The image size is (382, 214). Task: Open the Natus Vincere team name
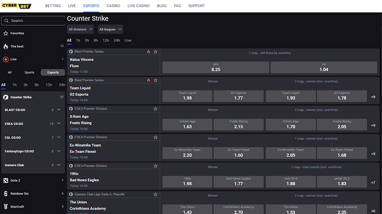tap(82, 59)
